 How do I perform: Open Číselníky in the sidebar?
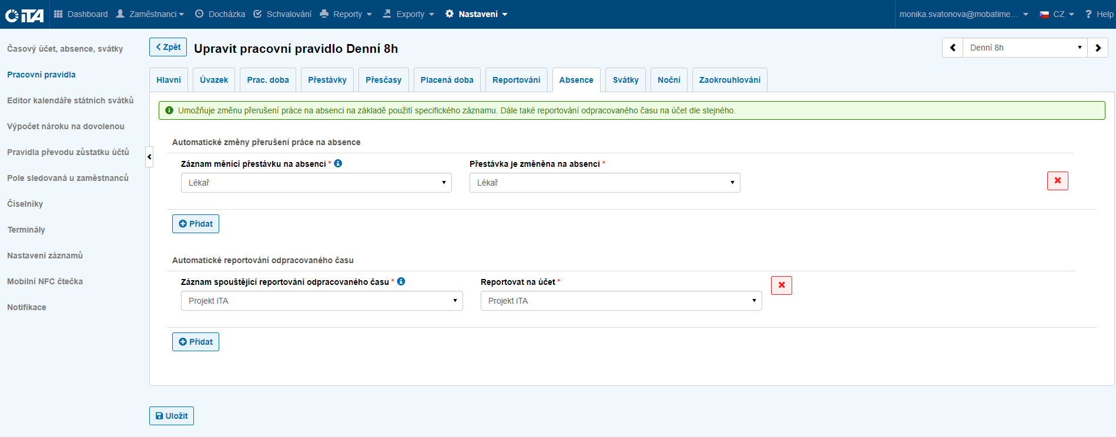point(25,204)
